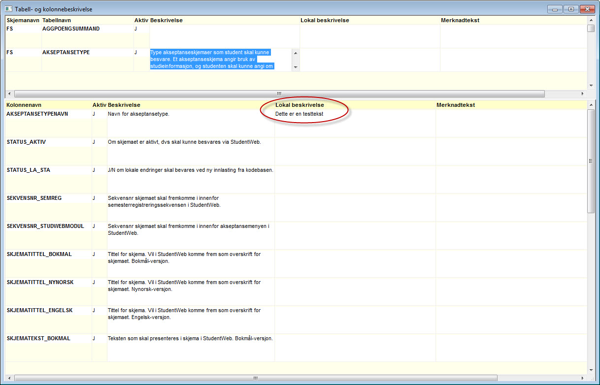The width and height of the screenshot is (600, 385).
Task: Click the Skjemanavn column header
Action: pos(23,20)
